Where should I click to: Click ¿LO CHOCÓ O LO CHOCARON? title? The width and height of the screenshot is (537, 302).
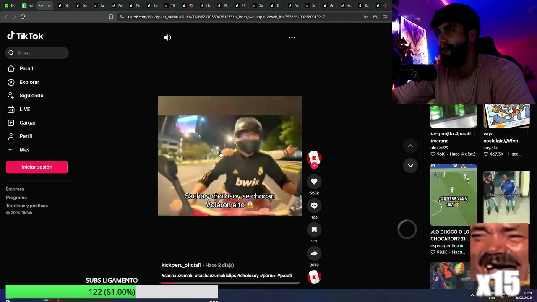point(450,235)
